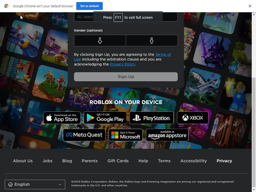Click the Gender (optional) label
This screenshot has height=192, width=256.
coord(88,30)
